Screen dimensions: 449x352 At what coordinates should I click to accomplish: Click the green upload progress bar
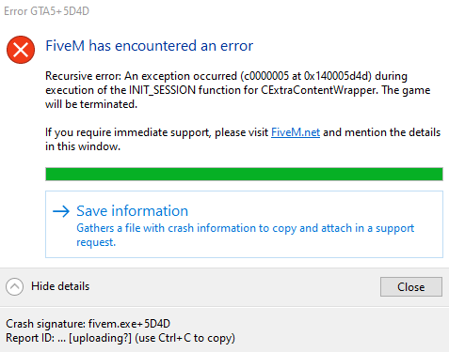(x=244, y=174)
